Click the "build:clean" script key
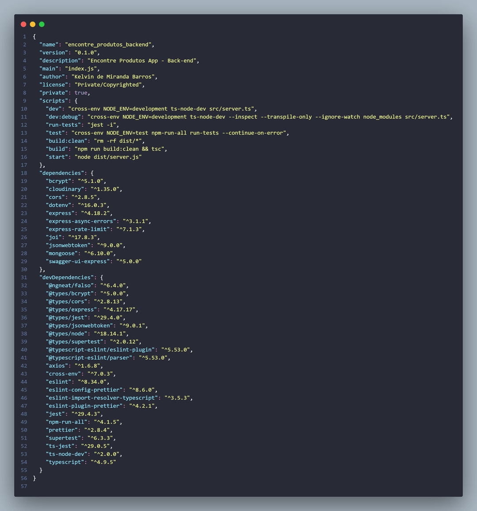This screenshot has height=511, width=477. (66, 141)
